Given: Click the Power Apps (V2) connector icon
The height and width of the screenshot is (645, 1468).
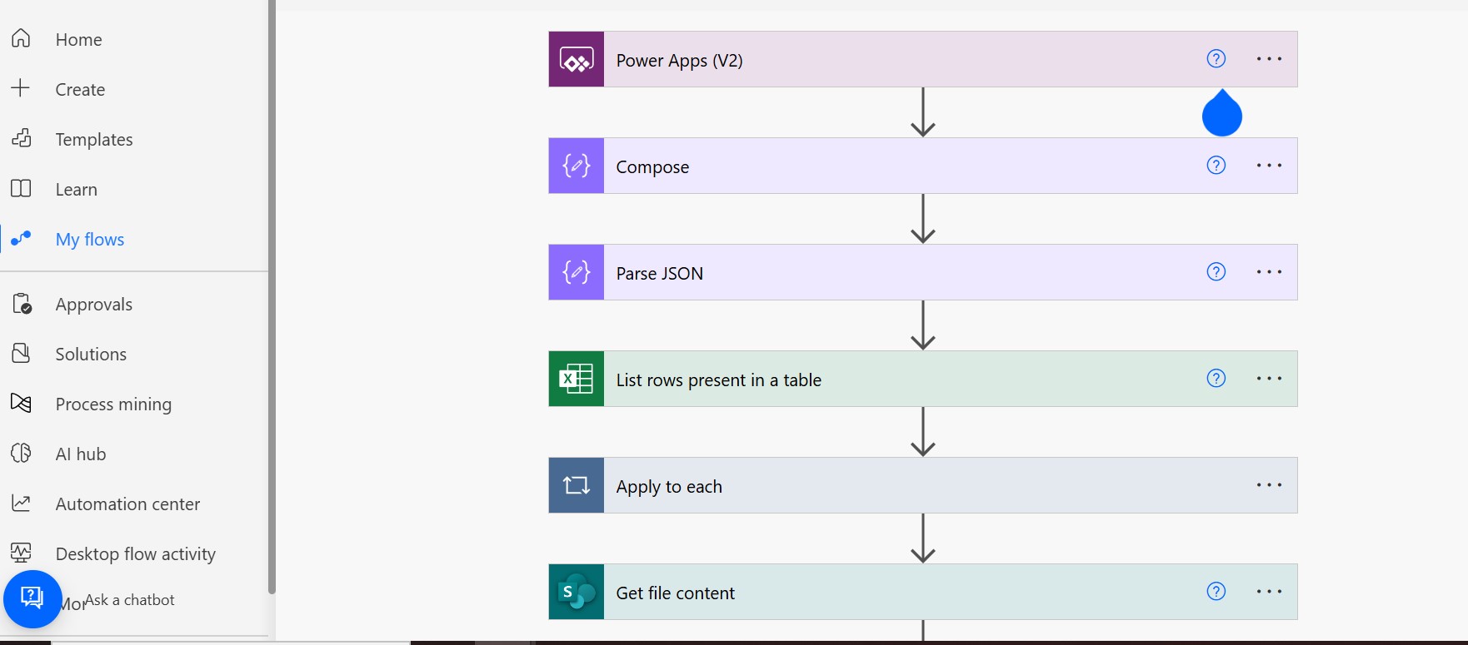Looking at the screenshot, I should click(577, 59).
